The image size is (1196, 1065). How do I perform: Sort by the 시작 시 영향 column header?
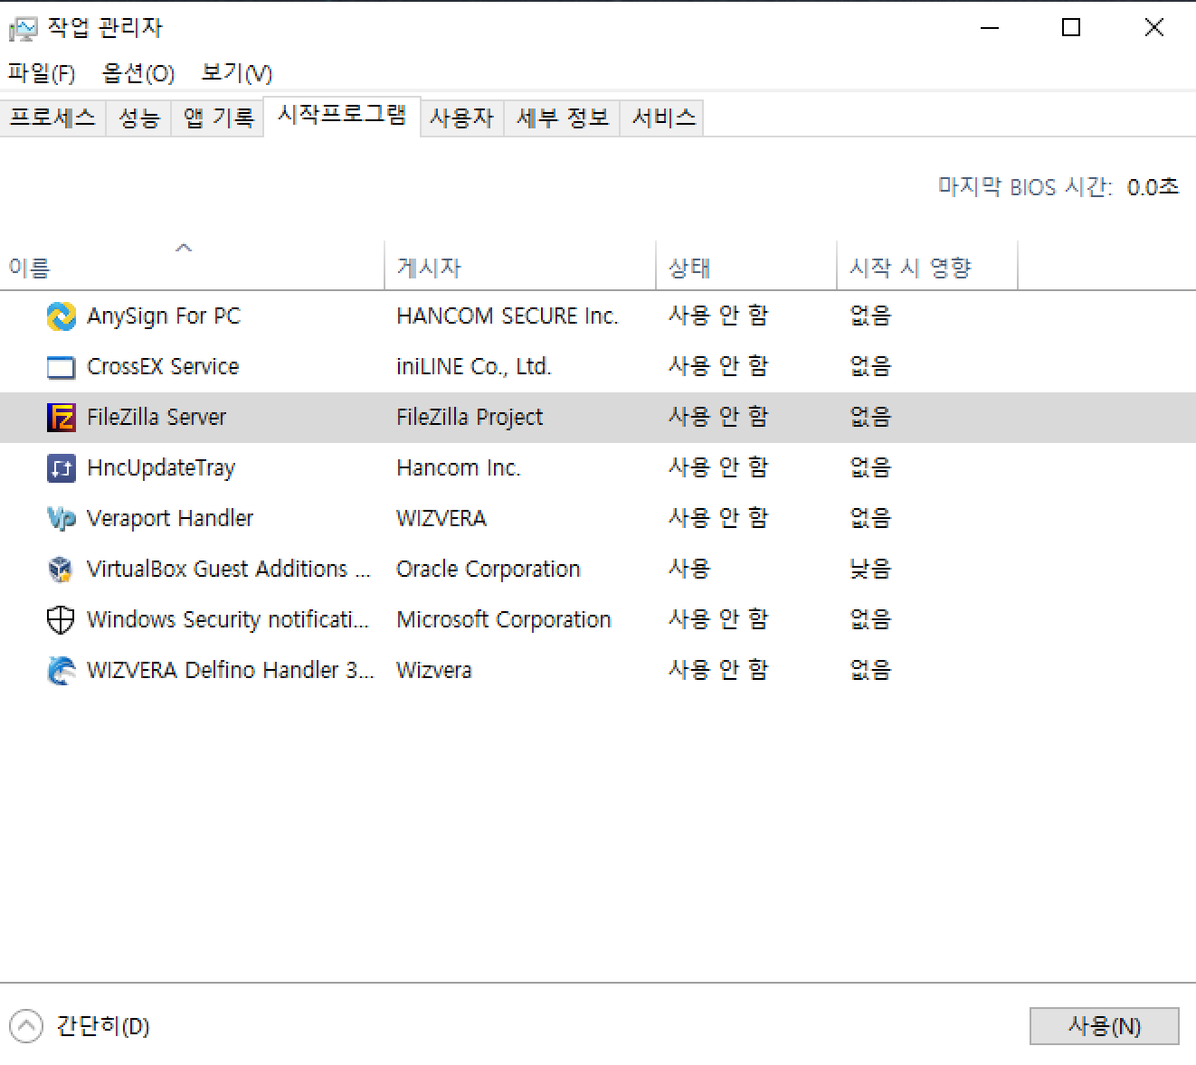point(927,266)
